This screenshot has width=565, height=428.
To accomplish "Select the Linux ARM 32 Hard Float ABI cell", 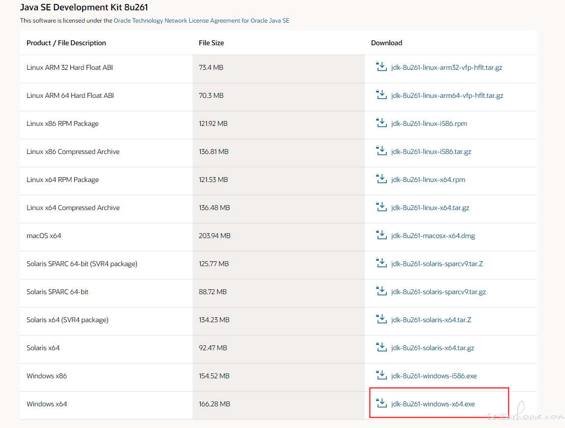I will [x=106, y=69].
